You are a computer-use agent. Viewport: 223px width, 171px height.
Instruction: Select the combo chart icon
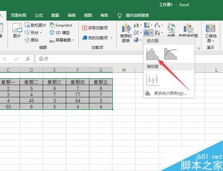coord(157,33)
